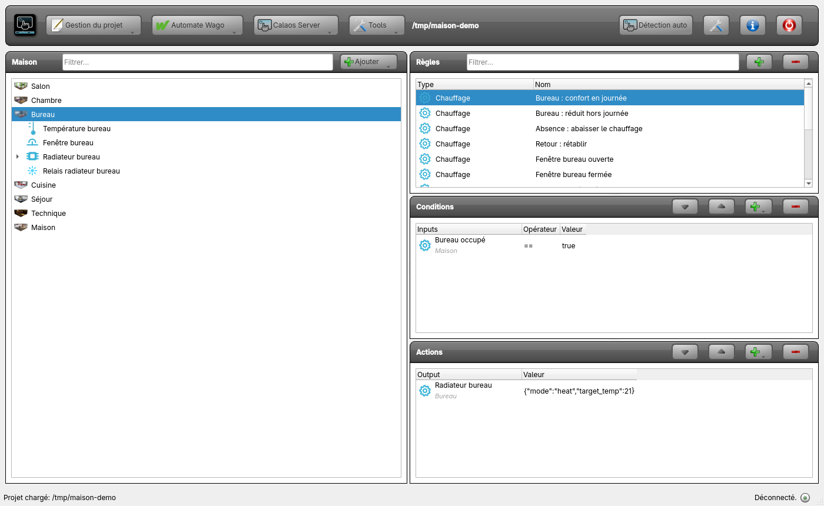
Task: Open the Calaos Server menu
Action: [x=296, y=25]
